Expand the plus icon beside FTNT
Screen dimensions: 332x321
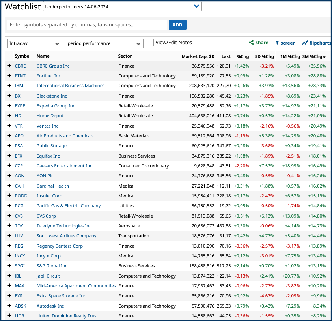click(9, 76)
